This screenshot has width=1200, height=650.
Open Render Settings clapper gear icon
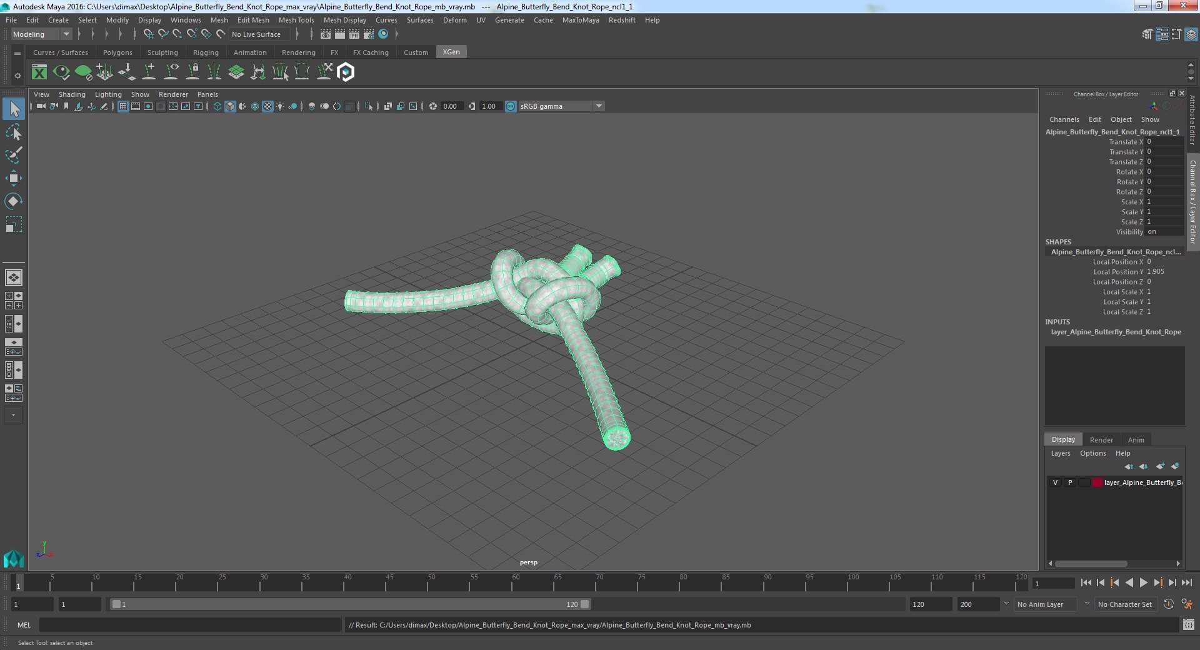pyautogui.click(x=368, y=34)
